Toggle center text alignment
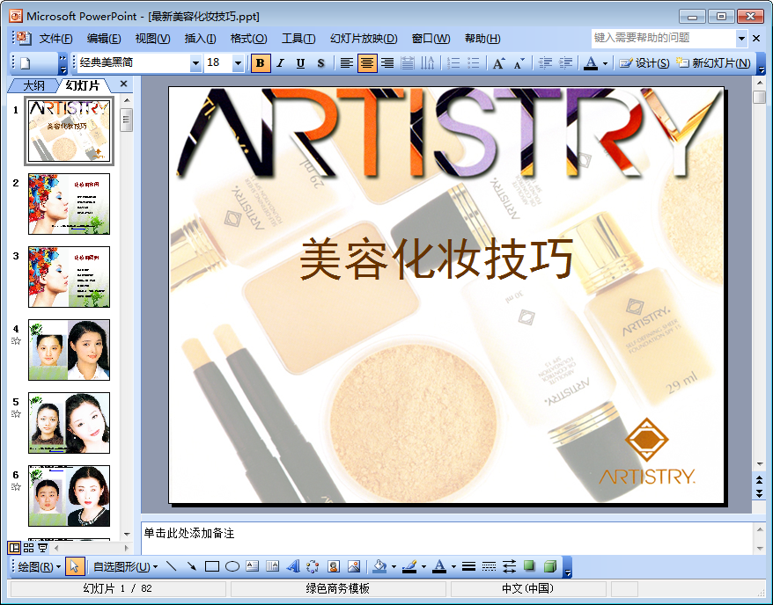This screenshot has height=605, width=773. (x=367, y=63)
